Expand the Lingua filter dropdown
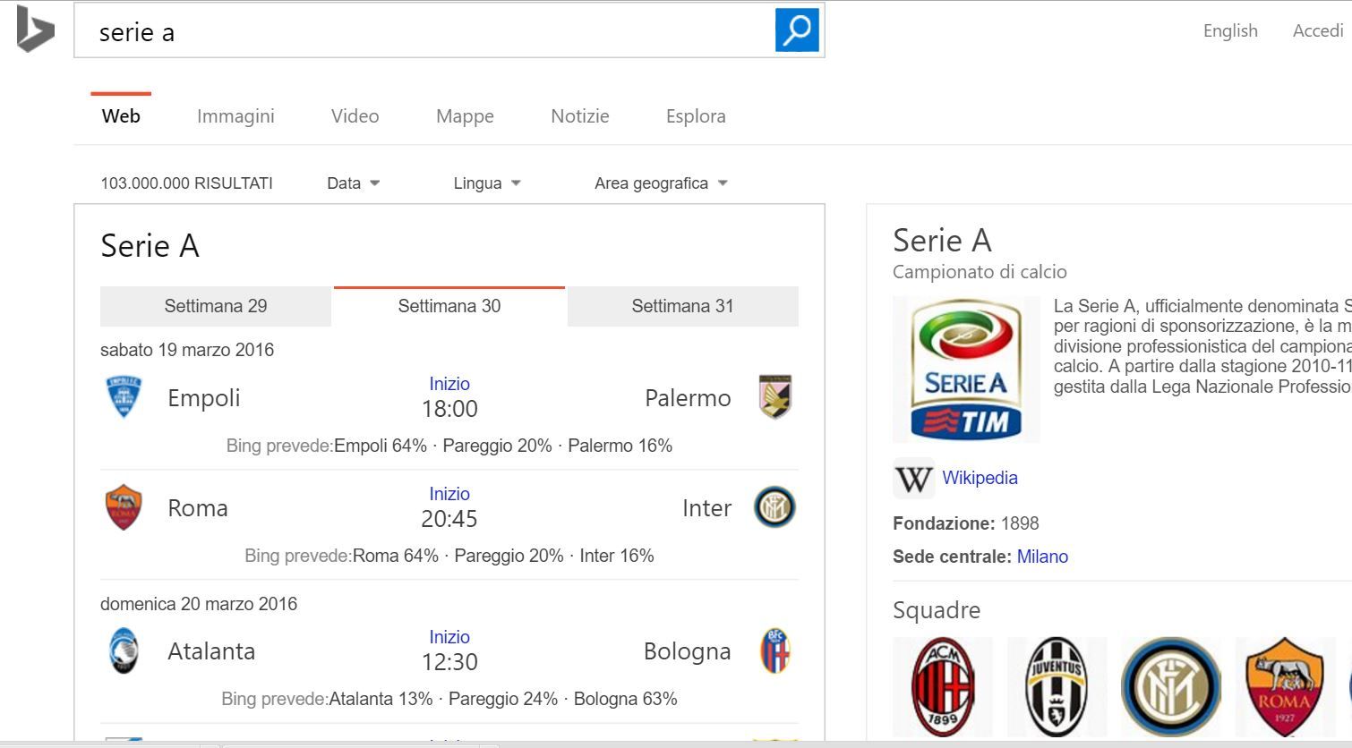Image resolution: width=1352 pixels, height=748 pixels. (x=486, y=183)
